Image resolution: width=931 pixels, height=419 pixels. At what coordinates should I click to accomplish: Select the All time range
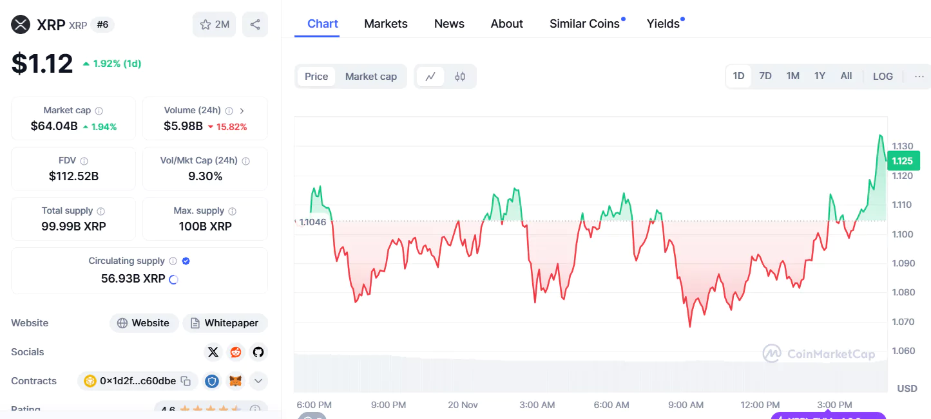[846, 76]
